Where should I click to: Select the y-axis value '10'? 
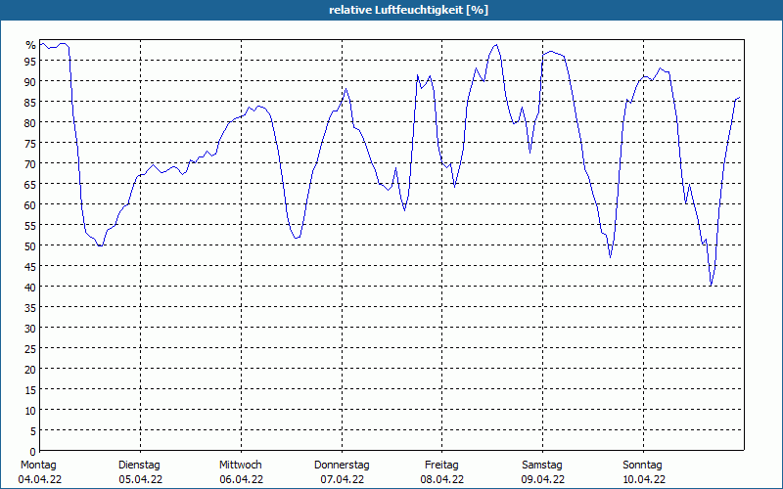click(31, 411)
